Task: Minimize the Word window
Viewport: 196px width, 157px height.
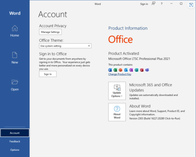Action: click(x=171, y=4)
